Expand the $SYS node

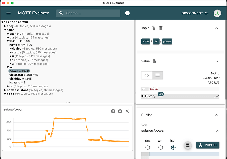[5, 94]
